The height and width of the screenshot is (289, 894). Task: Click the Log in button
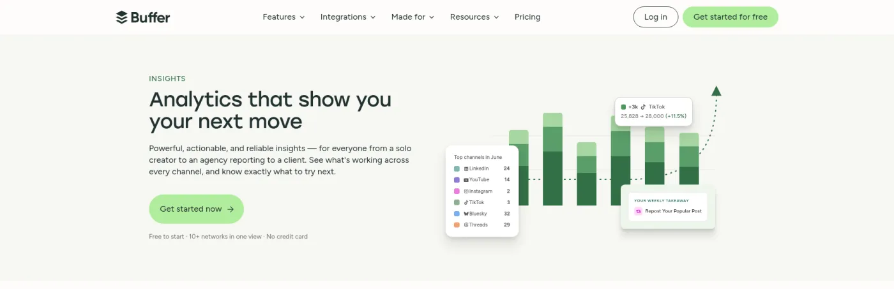(x=656, y=17)
